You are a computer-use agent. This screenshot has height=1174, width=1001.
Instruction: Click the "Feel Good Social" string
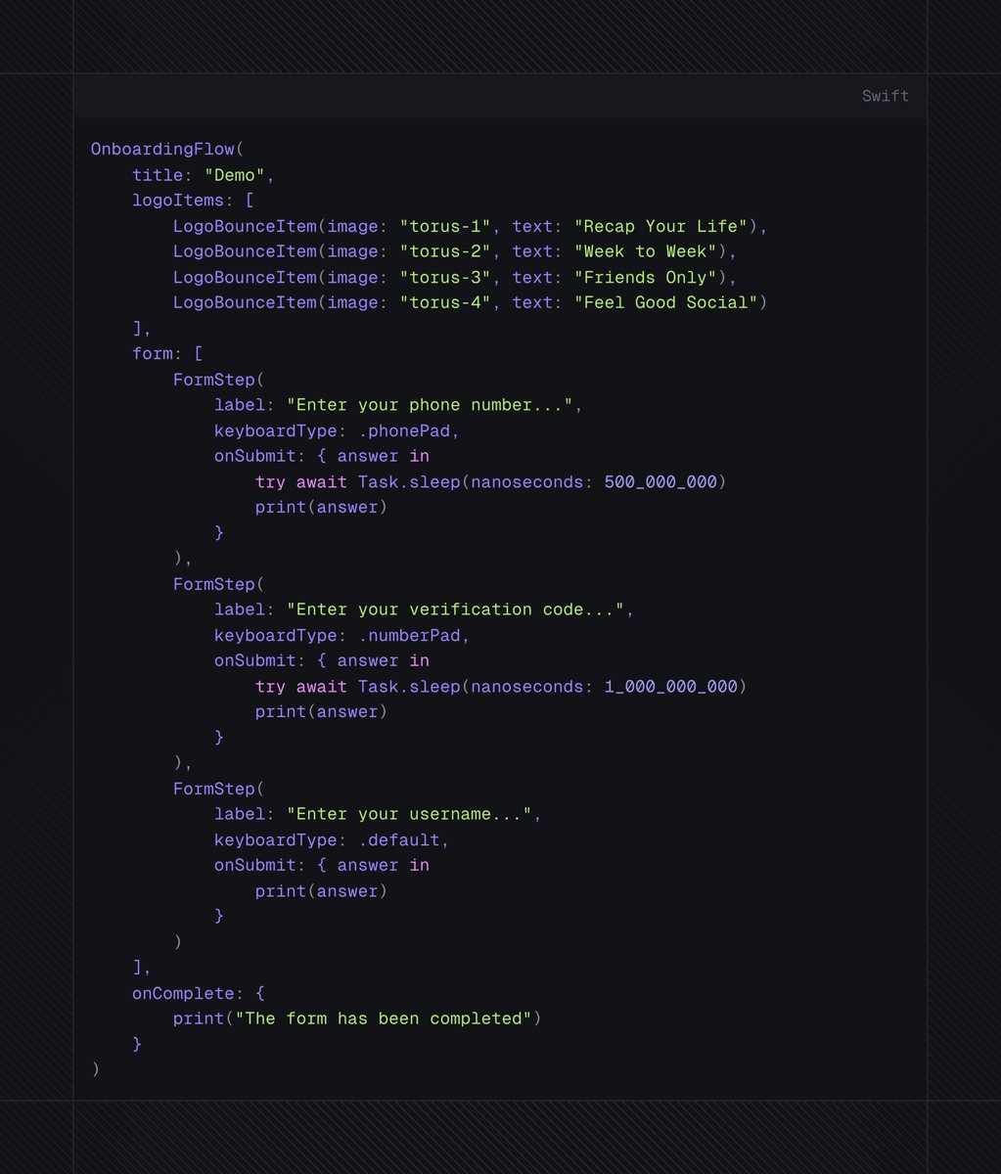pyautogui.click(x=671, y=302)
